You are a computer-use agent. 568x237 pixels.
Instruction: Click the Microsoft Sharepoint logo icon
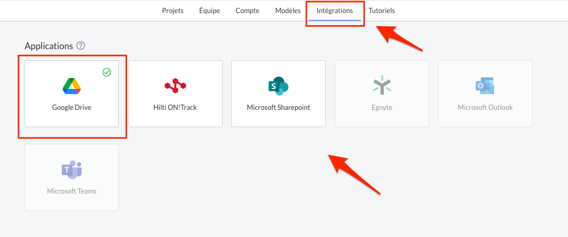click(x=278, y=86)
